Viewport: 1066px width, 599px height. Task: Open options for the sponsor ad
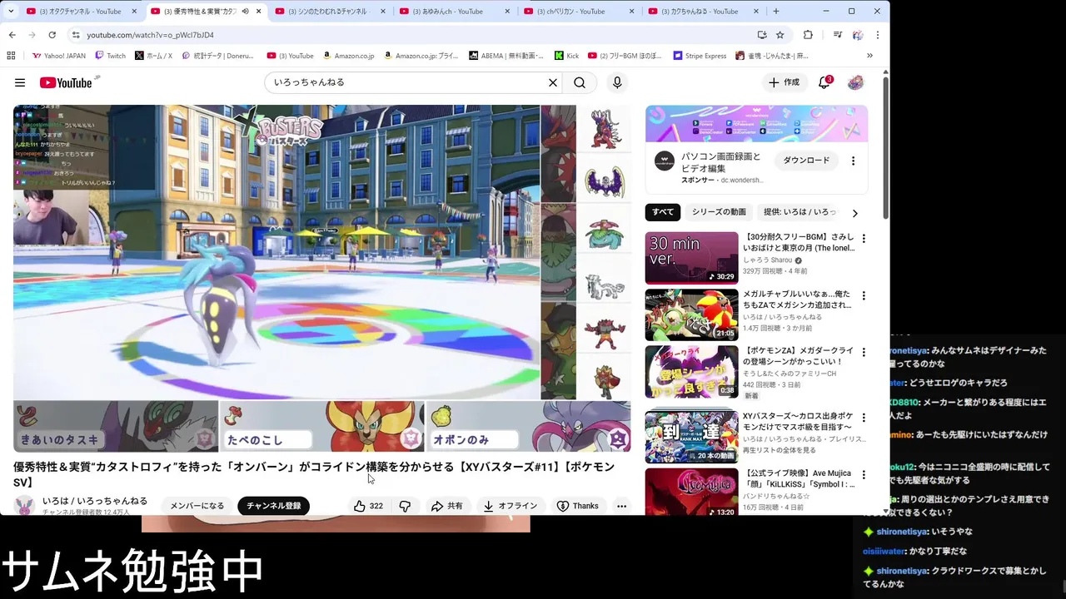(853, 161)
